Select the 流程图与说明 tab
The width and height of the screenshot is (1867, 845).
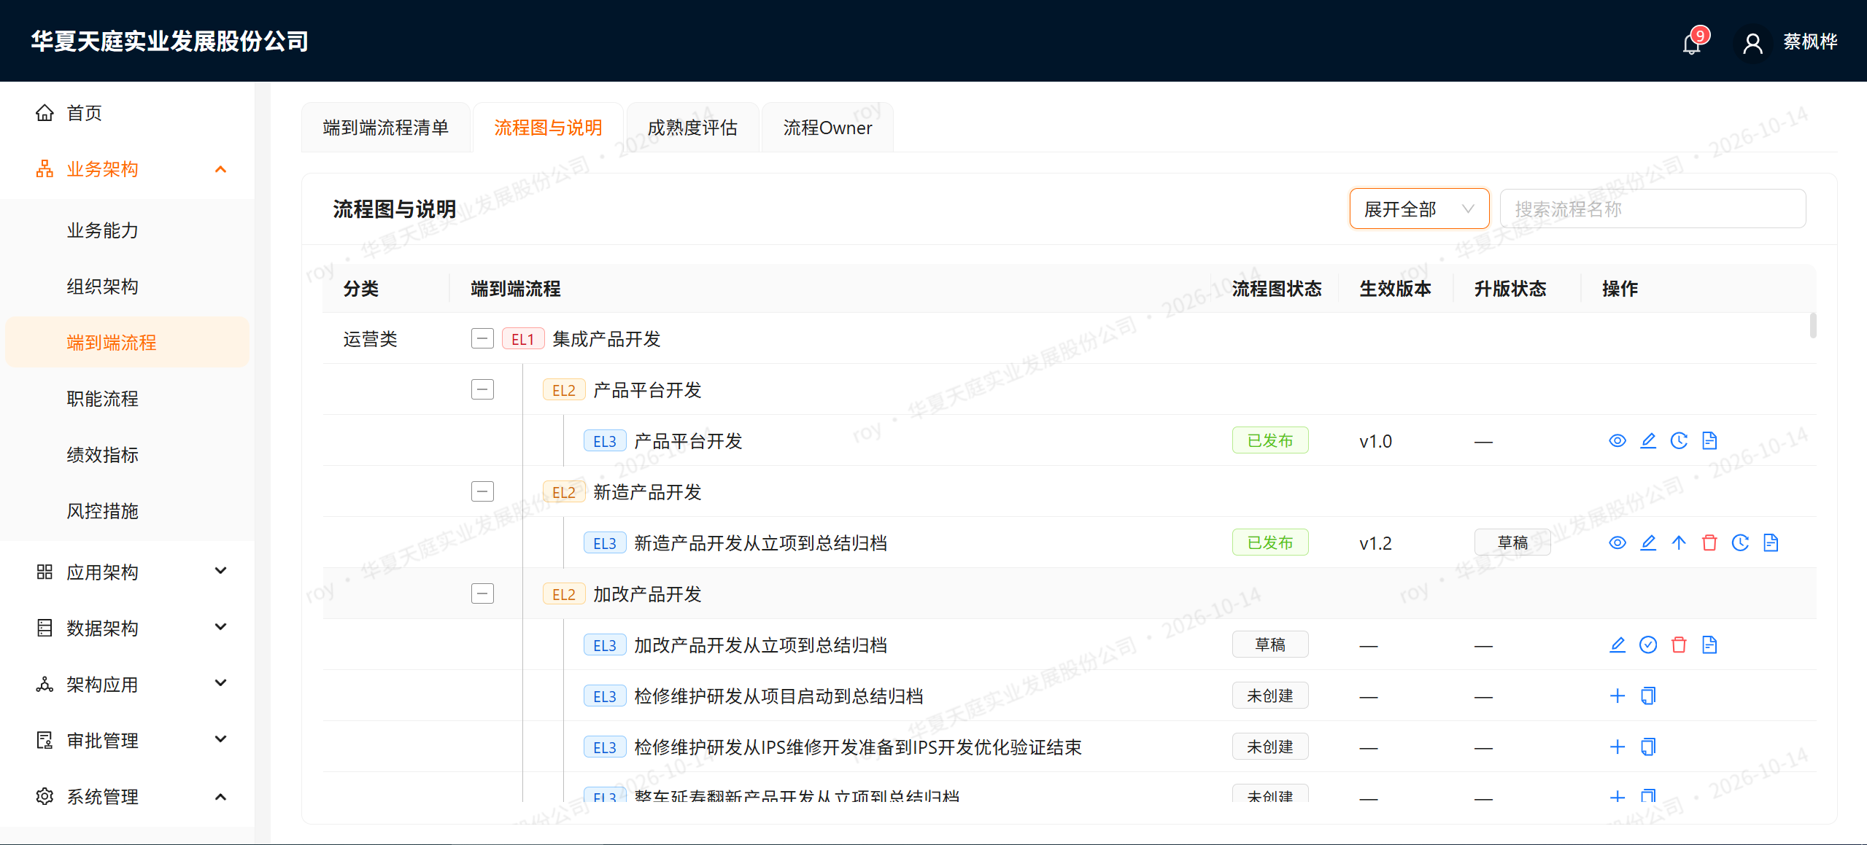tap(548, 128)
